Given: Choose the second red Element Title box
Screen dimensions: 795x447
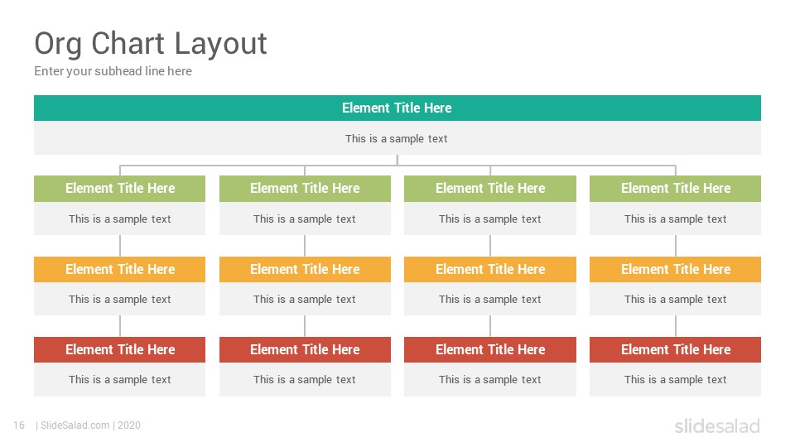Looking at the screenshot, I should tap(305, 349).
